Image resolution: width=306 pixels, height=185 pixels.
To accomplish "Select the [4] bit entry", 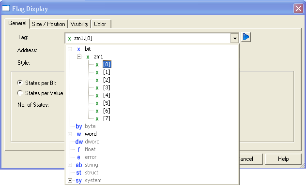I will pos(107,96).
